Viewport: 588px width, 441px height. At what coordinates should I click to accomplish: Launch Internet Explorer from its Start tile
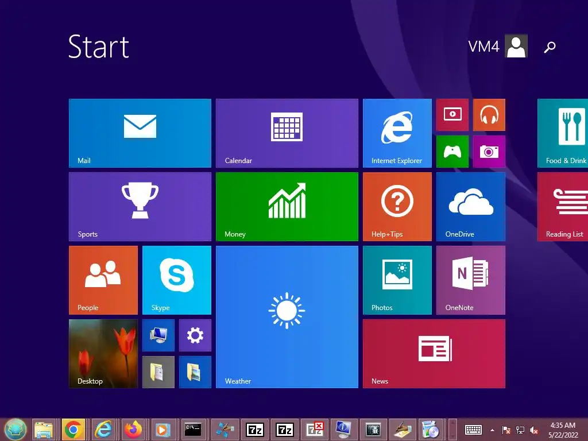click(x=397, y=133)
